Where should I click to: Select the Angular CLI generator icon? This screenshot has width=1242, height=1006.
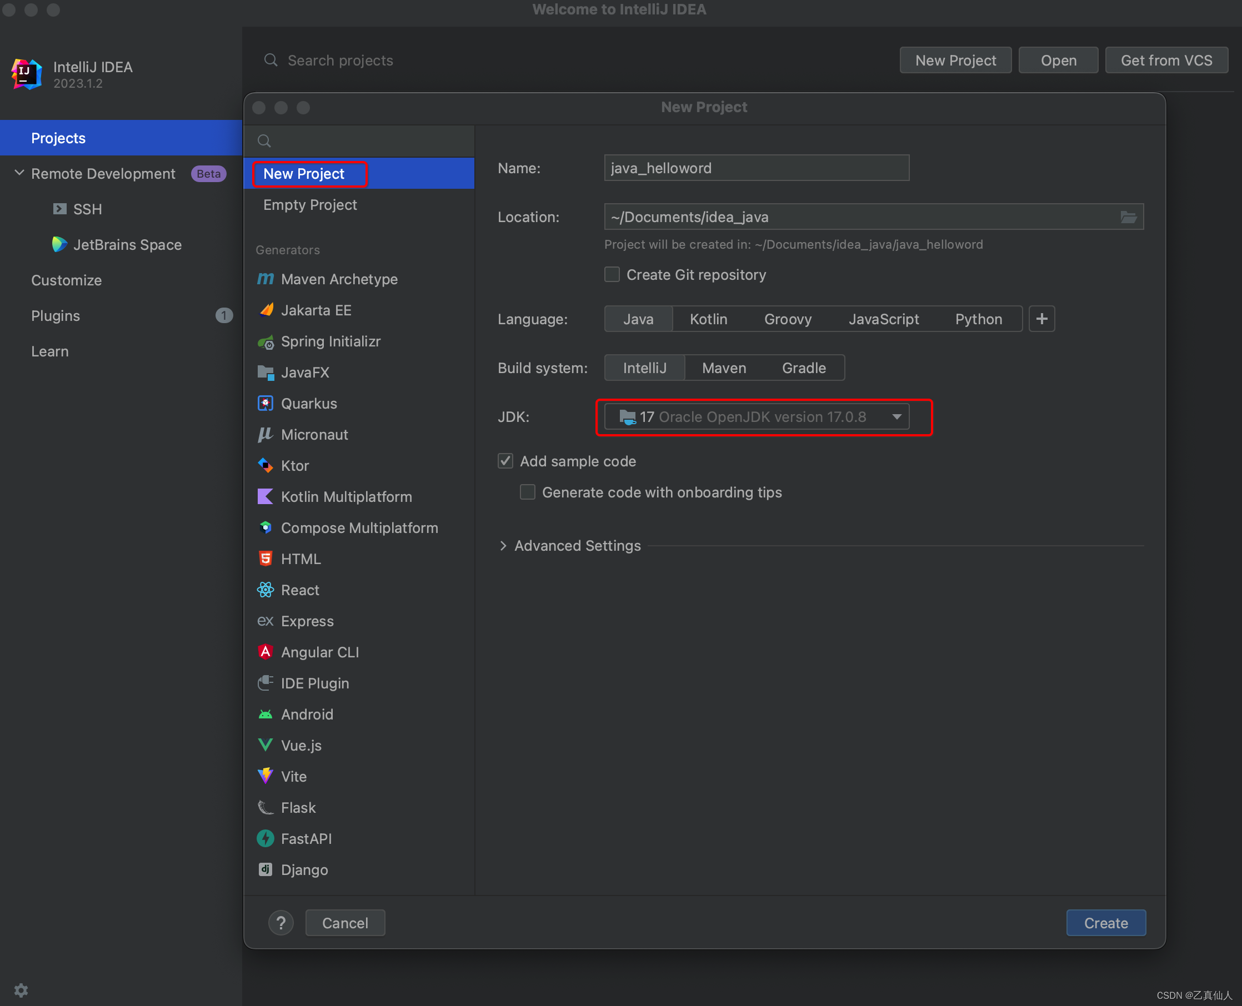point(265,652)
